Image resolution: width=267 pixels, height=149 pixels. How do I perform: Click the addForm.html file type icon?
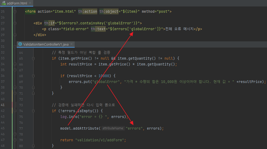[x=3, y=3]
